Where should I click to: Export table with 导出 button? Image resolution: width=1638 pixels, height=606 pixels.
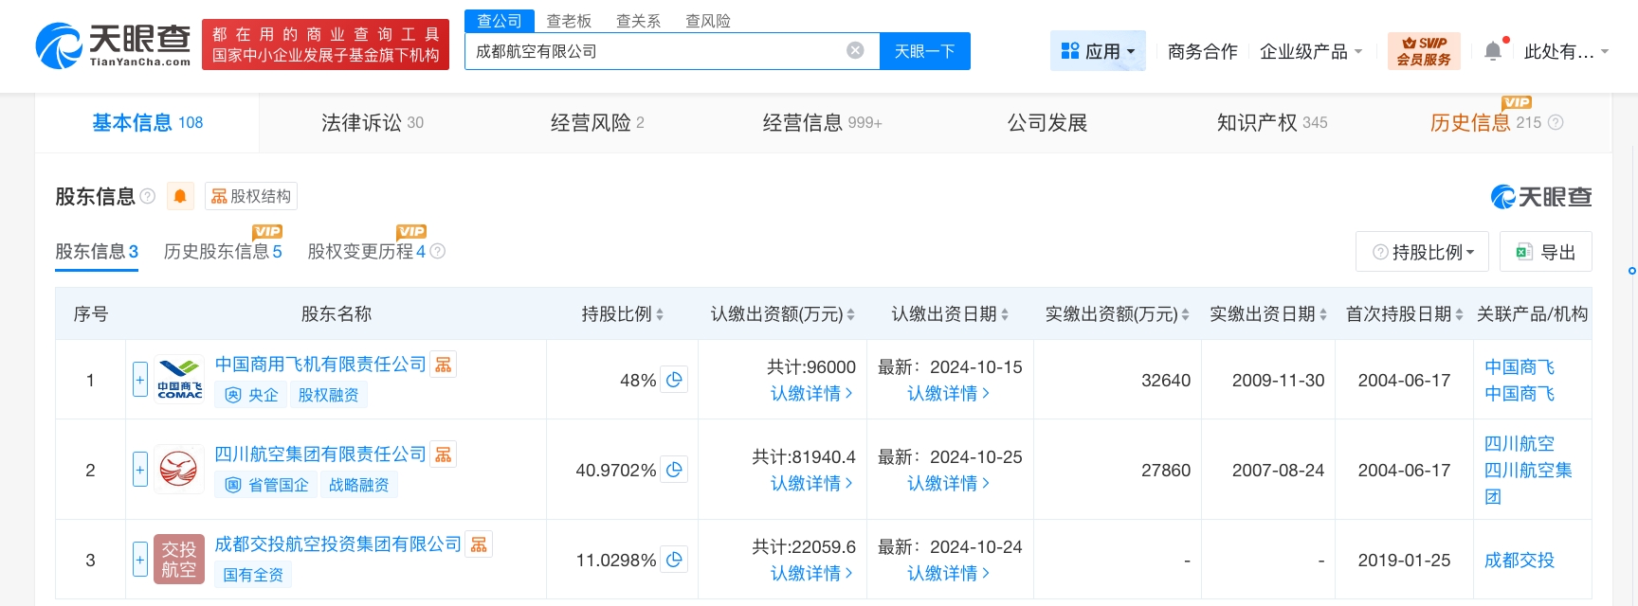click(1545, 252)
